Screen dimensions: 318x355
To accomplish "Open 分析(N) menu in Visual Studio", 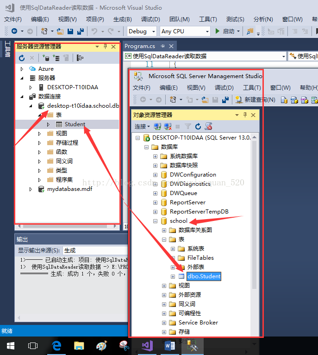I will (263, 19).
